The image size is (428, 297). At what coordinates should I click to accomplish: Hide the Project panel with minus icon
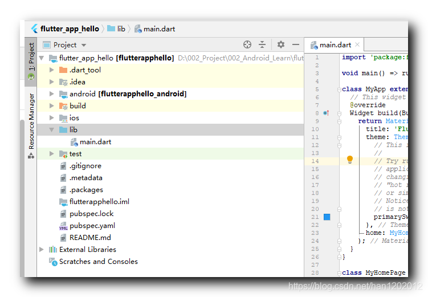[296, 44]
